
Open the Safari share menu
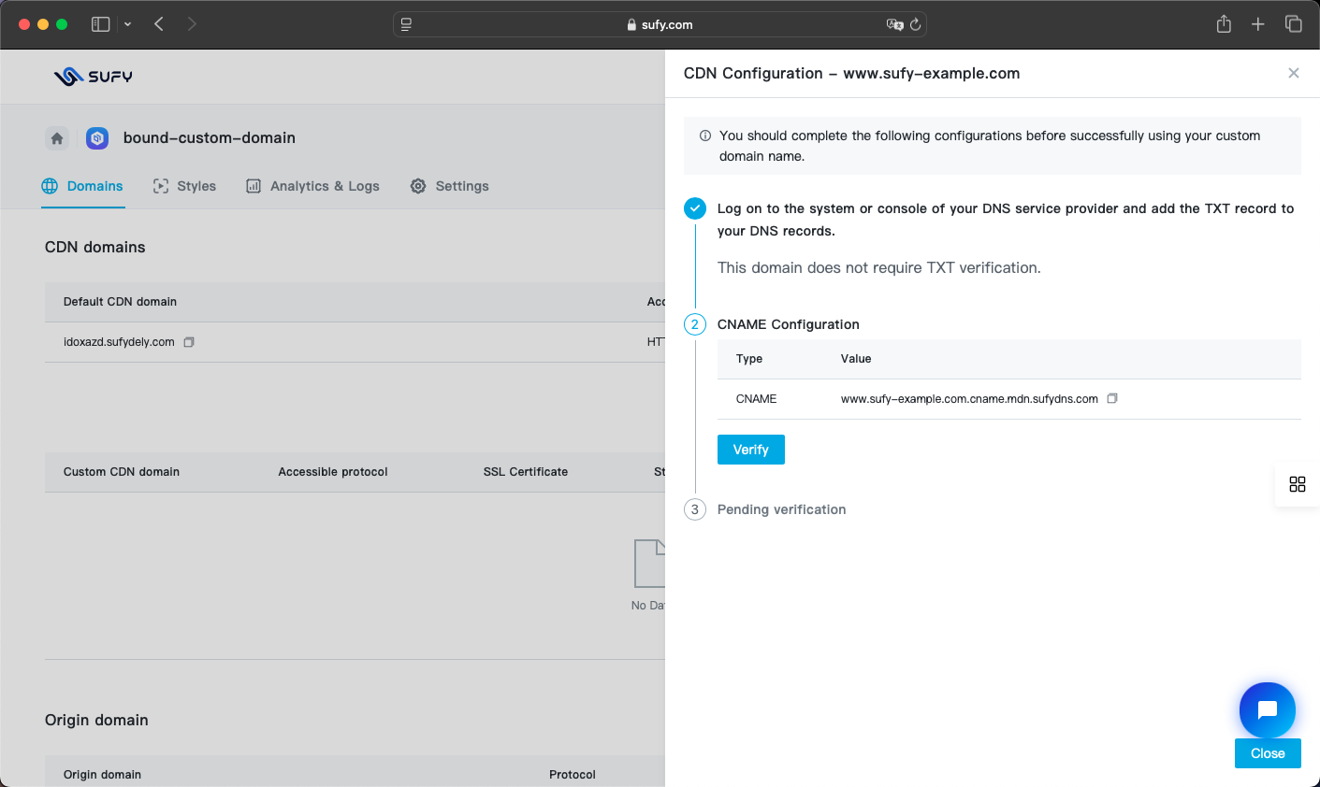tap(1224, 24)
